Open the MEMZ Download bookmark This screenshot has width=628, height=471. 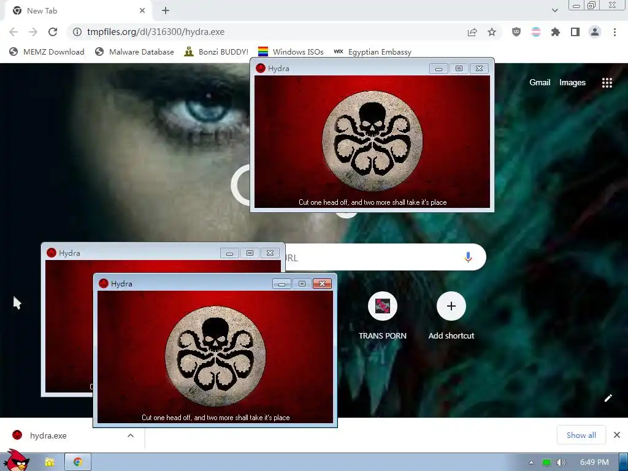pyautogui.click(x=47, y=52)
